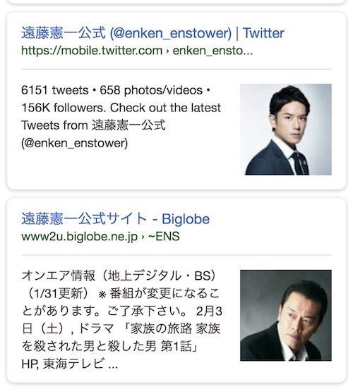Click the word Biglobe in second title

tap(186, 219)
